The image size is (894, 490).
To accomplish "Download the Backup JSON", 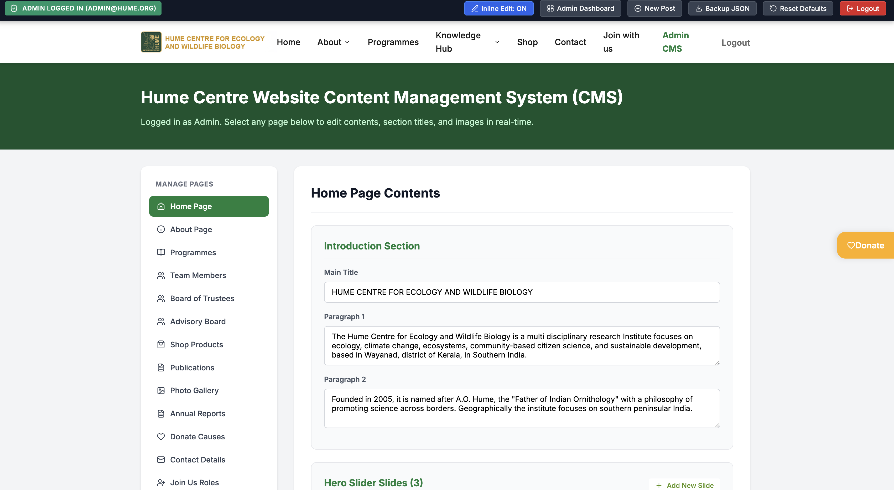I will (722, 9).
